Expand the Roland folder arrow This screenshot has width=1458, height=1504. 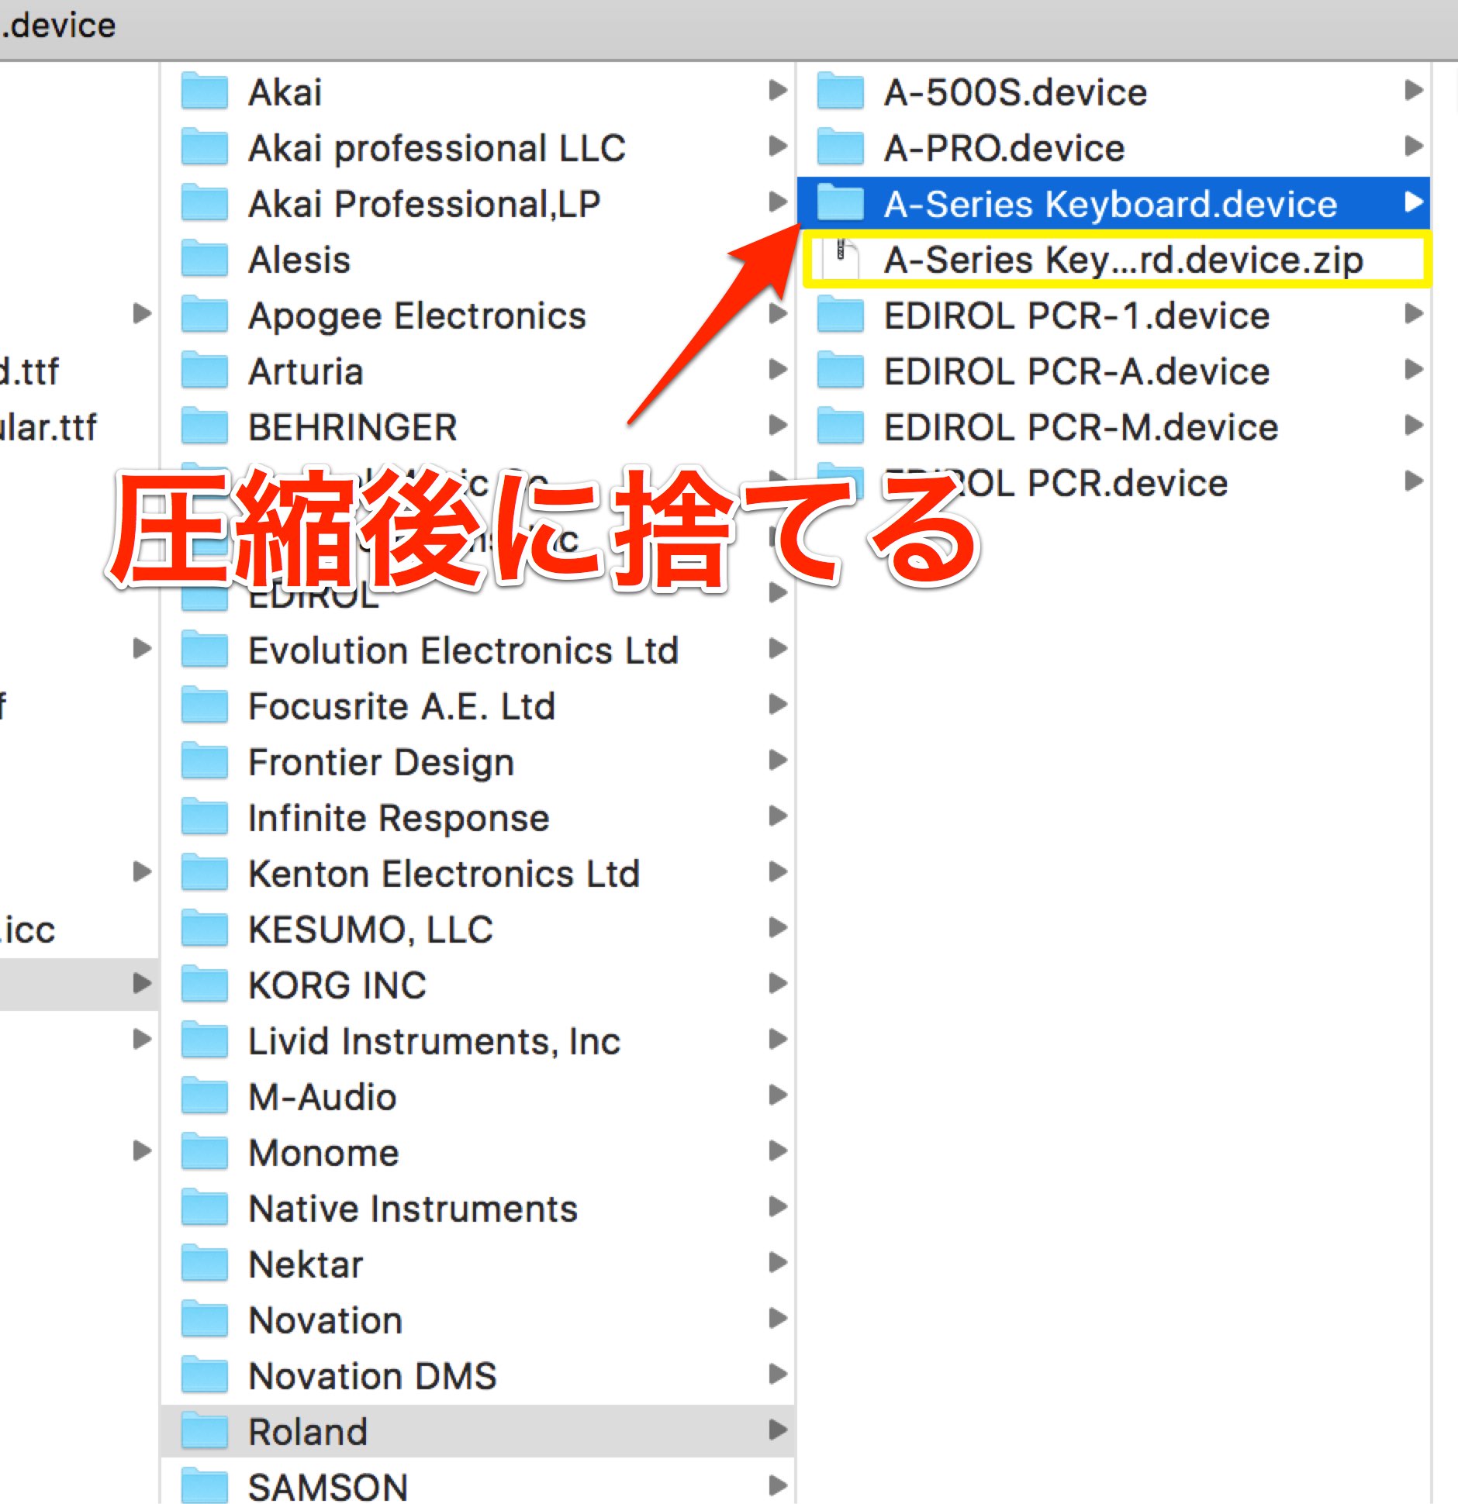[778, 1430]
